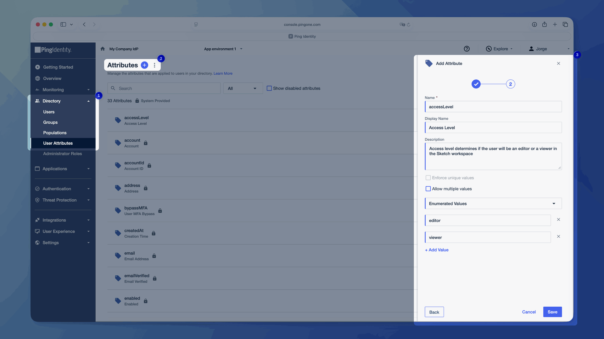
Task: Expand the Authentication section
Action: pos(63,189)
